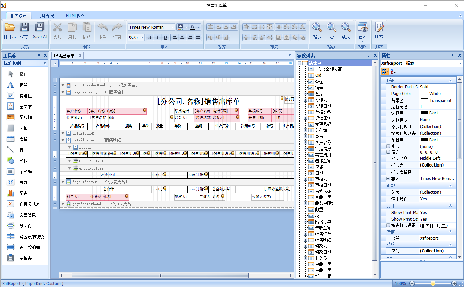This screenshot has height=287, width=464.
Task: Open the XafReport object selector dropdown
Action: tap(460, 63)
